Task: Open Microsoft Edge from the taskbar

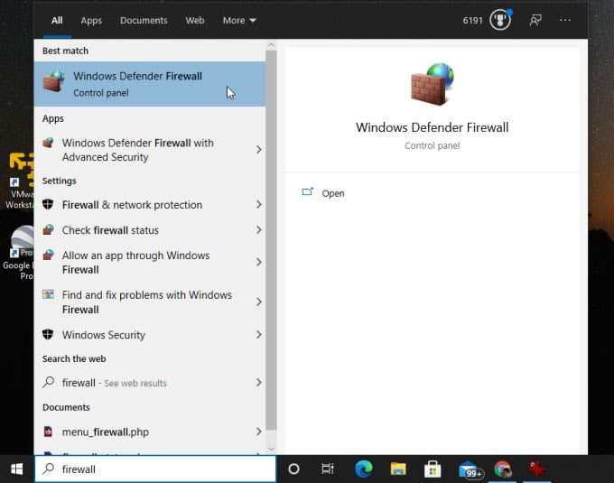Action: coord(364,469)
